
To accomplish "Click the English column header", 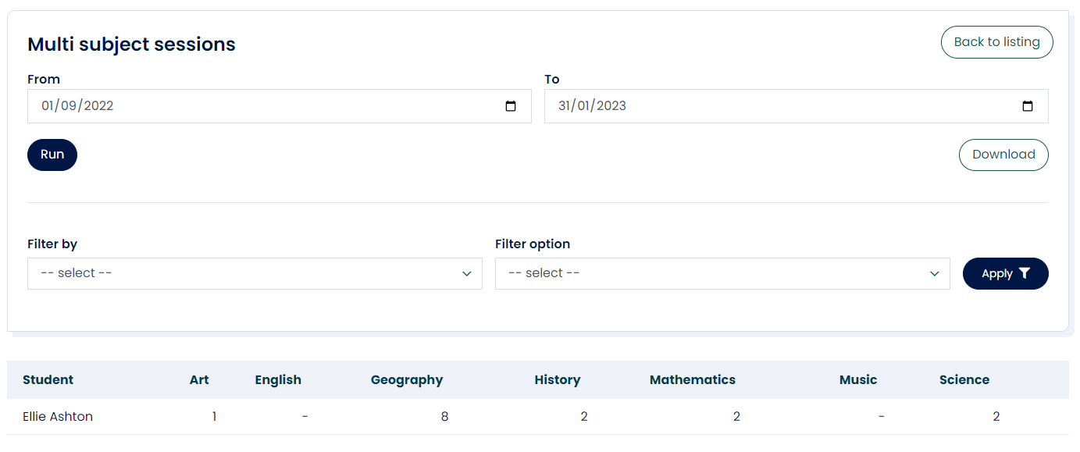I will (x=278, y=380).
